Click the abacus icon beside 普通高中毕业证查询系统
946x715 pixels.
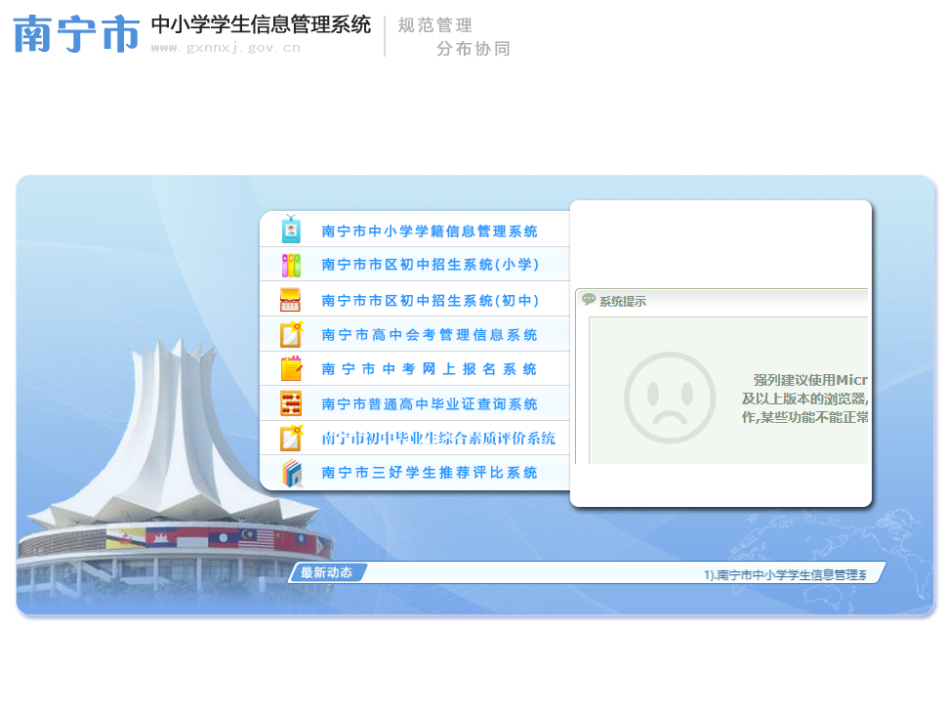(291, 403)
